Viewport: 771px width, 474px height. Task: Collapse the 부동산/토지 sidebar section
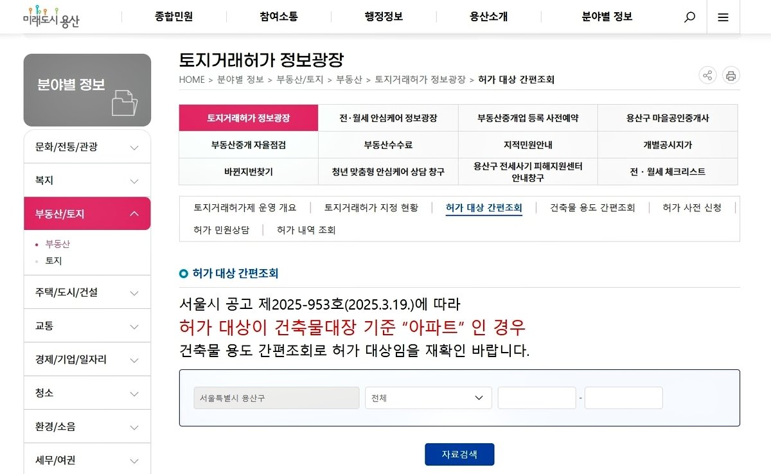pyautogui.click(x=87, y=214)
